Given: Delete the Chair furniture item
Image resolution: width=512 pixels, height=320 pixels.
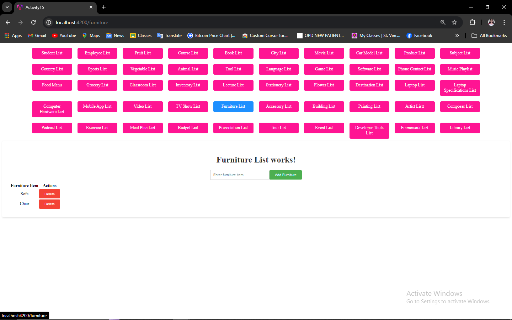Looking at the screenshot, I should (49, 204).
